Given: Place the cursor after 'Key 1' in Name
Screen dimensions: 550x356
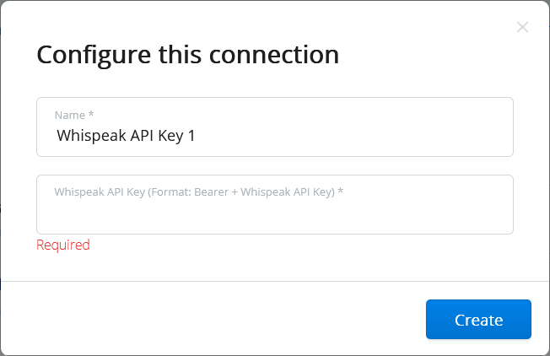Looking at the screenshot, I should pyautogui.click(x=197, y=135).
